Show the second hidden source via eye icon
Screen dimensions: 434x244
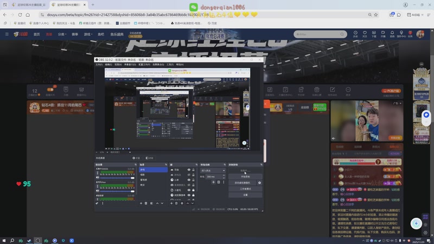[189, 175]
